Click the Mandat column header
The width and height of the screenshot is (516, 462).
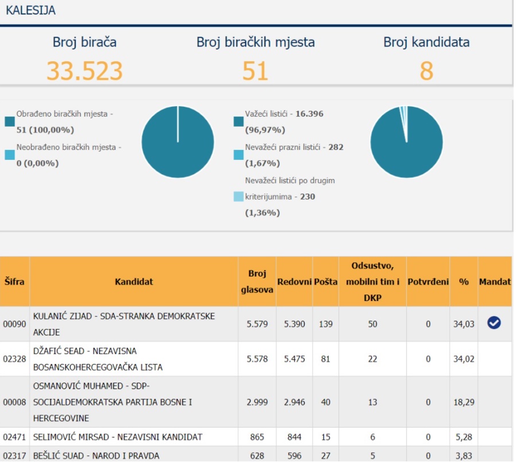pyautogui.click(x=495, y=282)
